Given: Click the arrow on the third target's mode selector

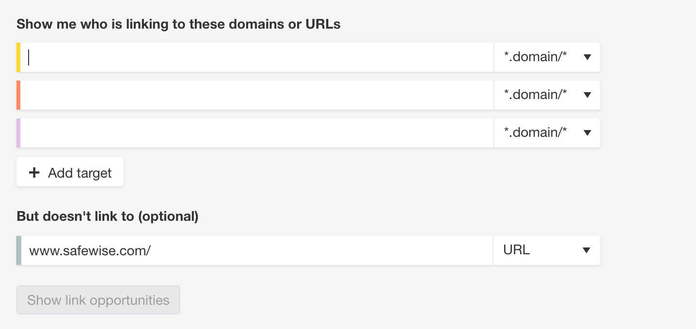Looking at the screenshot, I should 587,133.
